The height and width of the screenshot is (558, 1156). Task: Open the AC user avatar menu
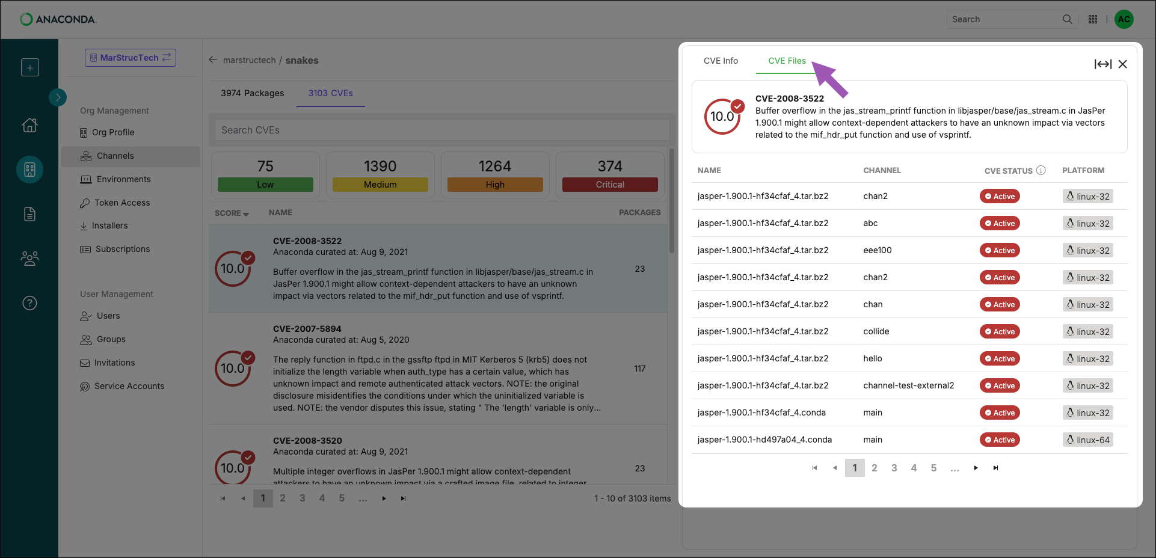click(x=1124, y=19)
